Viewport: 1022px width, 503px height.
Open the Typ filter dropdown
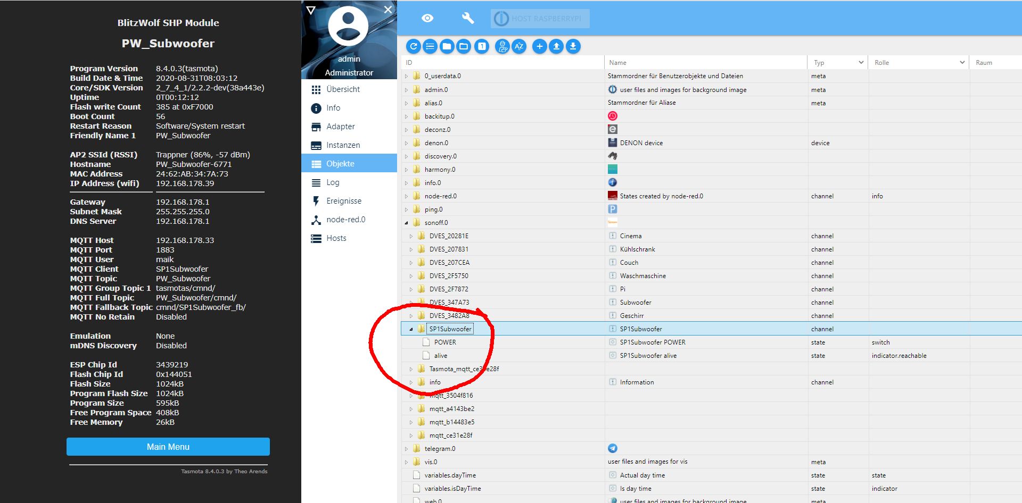coord(838,62)
